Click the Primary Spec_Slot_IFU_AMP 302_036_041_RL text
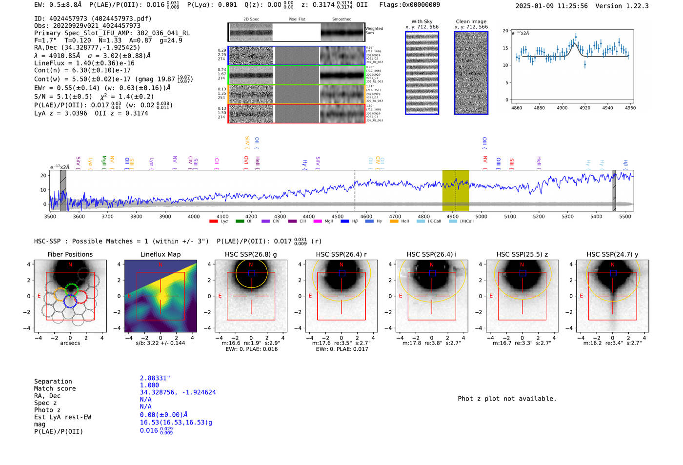Viewport: 683px width, 465px height. 112,33
